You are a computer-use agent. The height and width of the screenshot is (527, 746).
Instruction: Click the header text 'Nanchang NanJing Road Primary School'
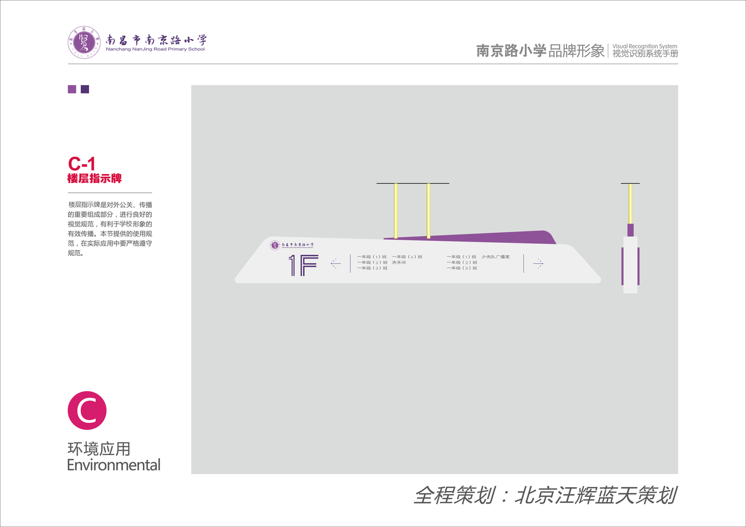(155, 49)
